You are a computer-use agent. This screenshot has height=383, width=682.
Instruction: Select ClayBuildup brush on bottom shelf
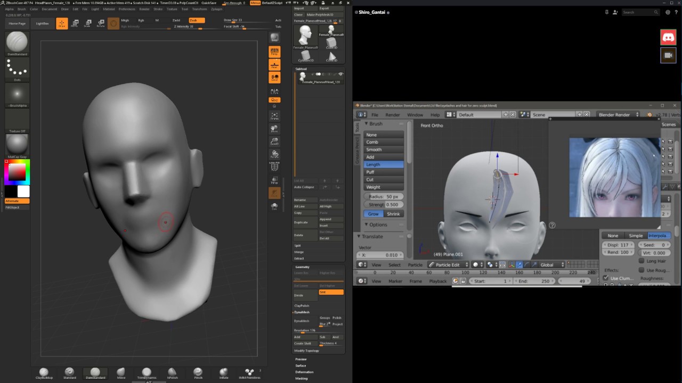(44, 373)
